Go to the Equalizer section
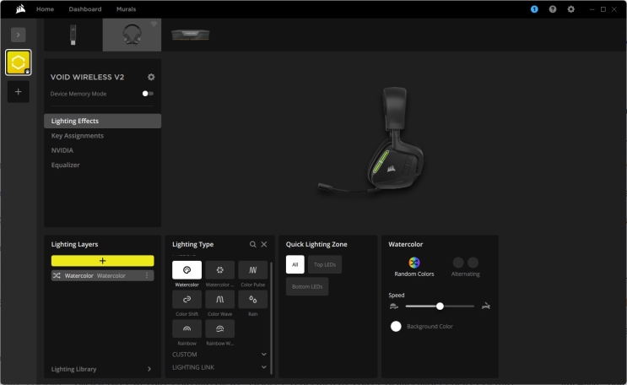The width and height of the screenshot is (627, 385). (x=66, y=165)
